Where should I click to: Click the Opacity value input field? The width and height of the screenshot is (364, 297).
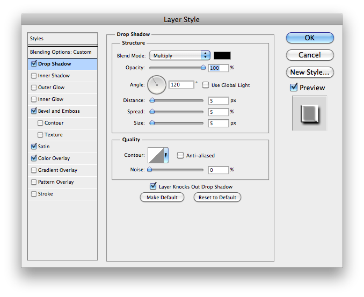(x=218, y=68)
